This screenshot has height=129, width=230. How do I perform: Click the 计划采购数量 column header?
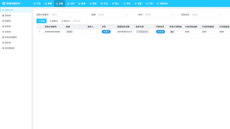[208, 27]
